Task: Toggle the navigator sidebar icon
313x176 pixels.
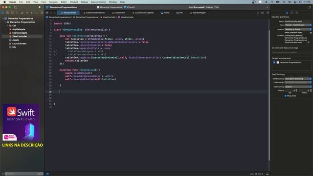Action: click(15, 7)
